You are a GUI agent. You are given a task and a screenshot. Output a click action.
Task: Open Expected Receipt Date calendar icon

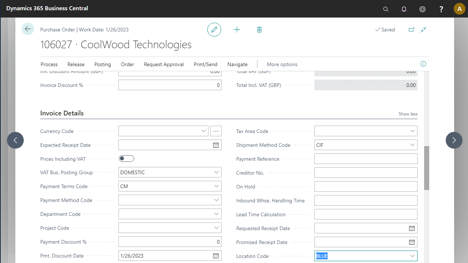(x=216, y=145)
